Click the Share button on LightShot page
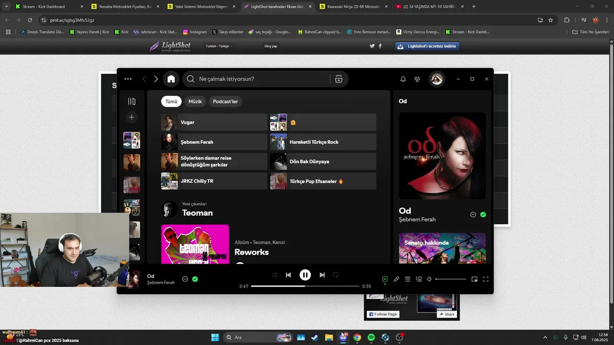 tap(447, 314)
